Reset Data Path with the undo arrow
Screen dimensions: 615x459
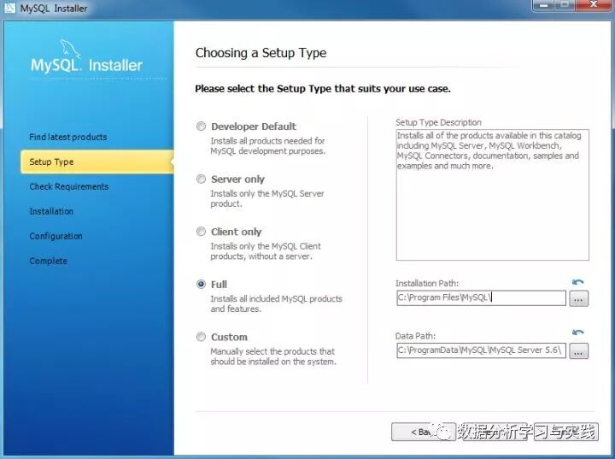click(577, 332)
